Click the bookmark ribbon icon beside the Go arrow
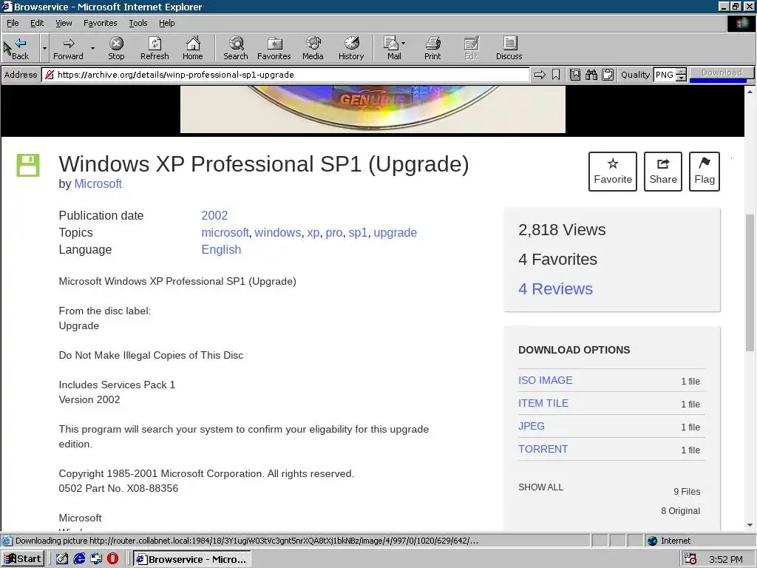Screen dimensions: 757x568 pos(556,75)
